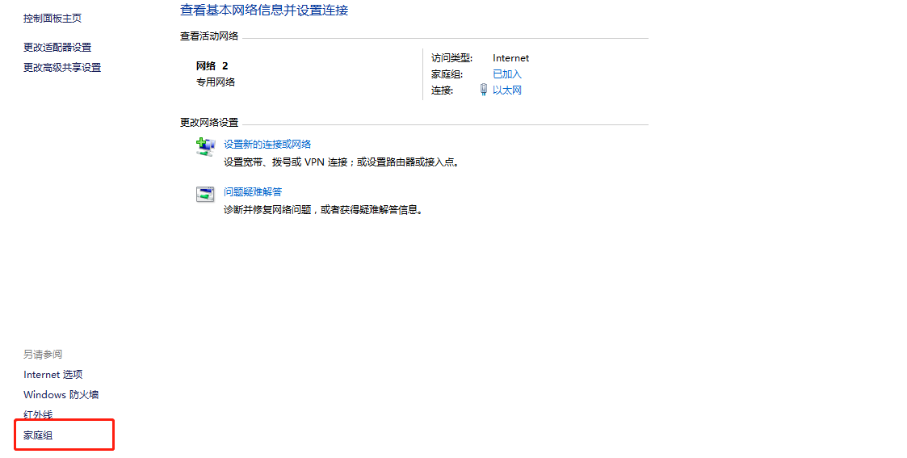The image size is (907, 458).
Task: Open the 以太网 connection link
Action: click(506, 90)
